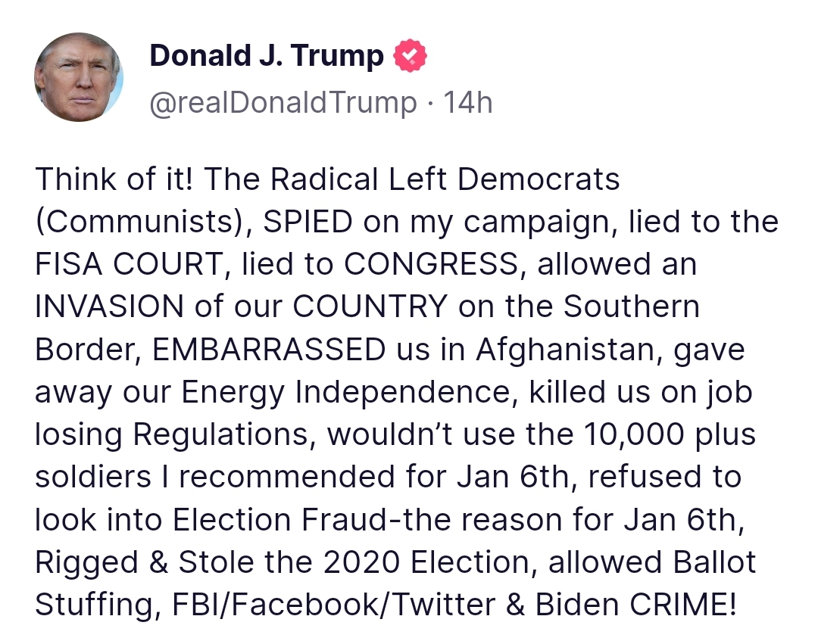The width and height of the screenshot is (818, 641).
Task: Click the word "INVASION" in the post
Action: pos(109,307)
